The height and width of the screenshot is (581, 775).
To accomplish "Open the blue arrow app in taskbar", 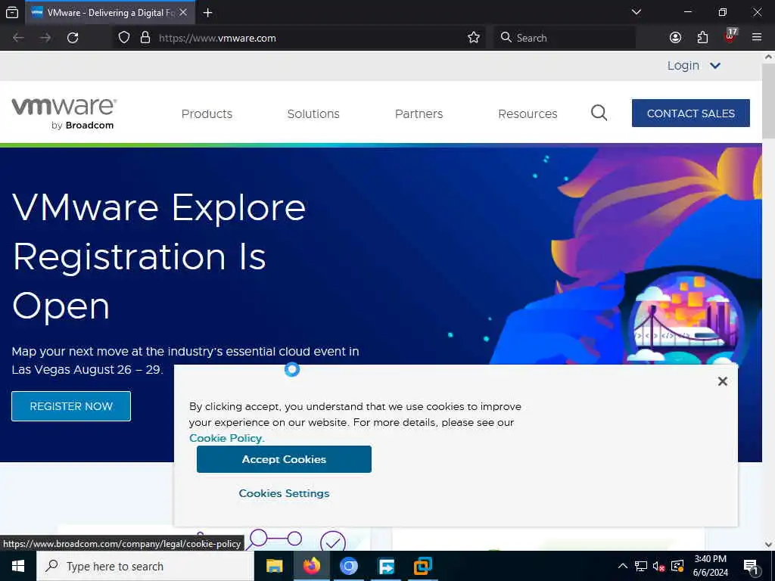I will (x=386, y=566).
